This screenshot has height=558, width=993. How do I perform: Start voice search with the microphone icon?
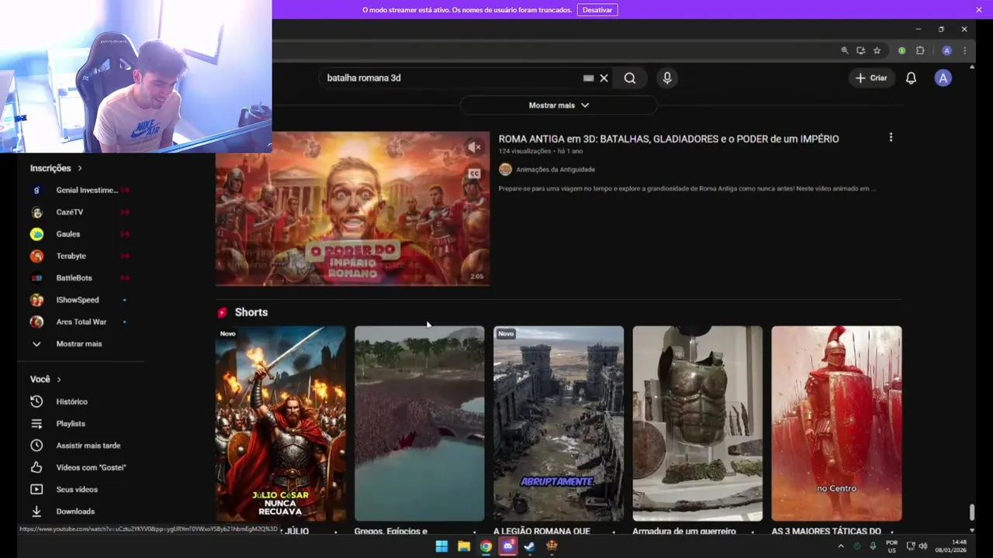[666, 77]
